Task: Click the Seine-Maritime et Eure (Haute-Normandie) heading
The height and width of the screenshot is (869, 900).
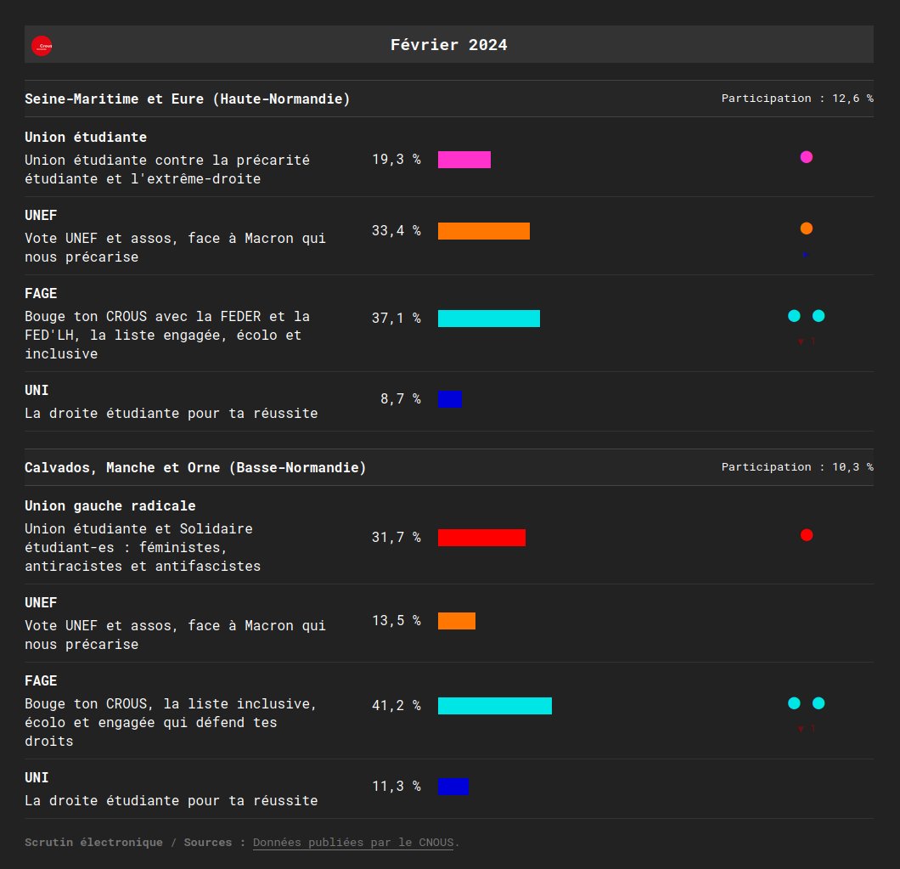Action: click(x=187, y=99)
